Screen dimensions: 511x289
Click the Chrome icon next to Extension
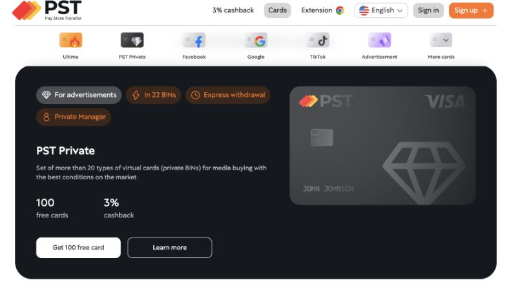(x=340, y=10)
